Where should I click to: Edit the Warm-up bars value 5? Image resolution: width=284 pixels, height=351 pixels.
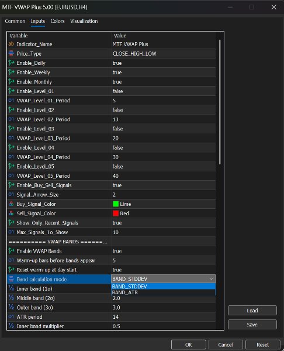(x=114, y=260)
